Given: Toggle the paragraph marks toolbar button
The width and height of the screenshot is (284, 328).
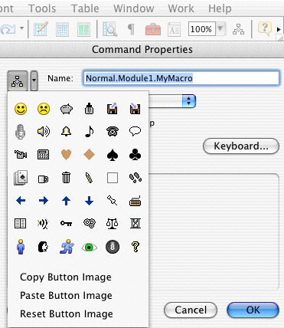Looking at the screenshot, I should (x=131, y=29).
